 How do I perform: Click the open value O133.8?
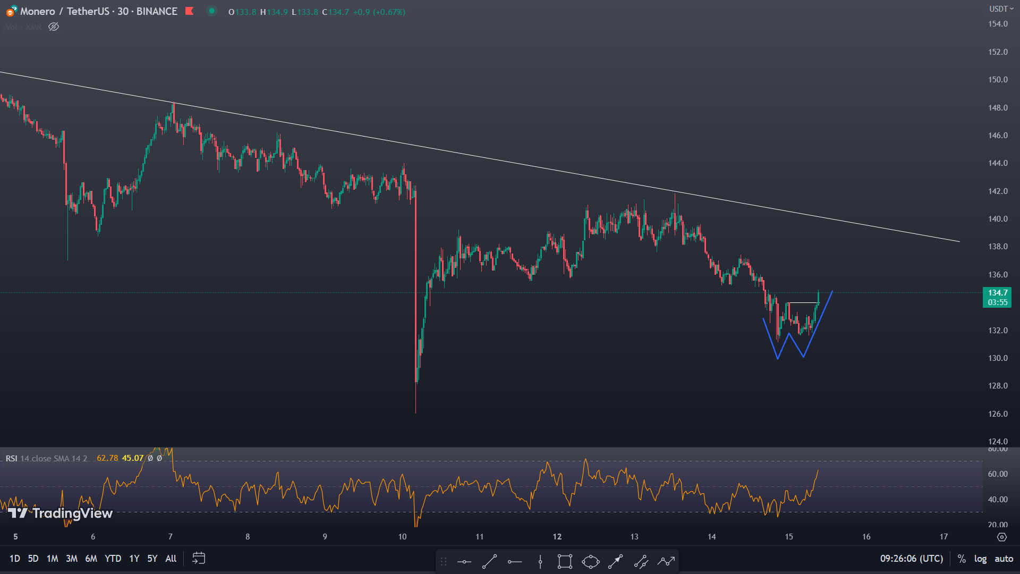[x=242, y=12]
